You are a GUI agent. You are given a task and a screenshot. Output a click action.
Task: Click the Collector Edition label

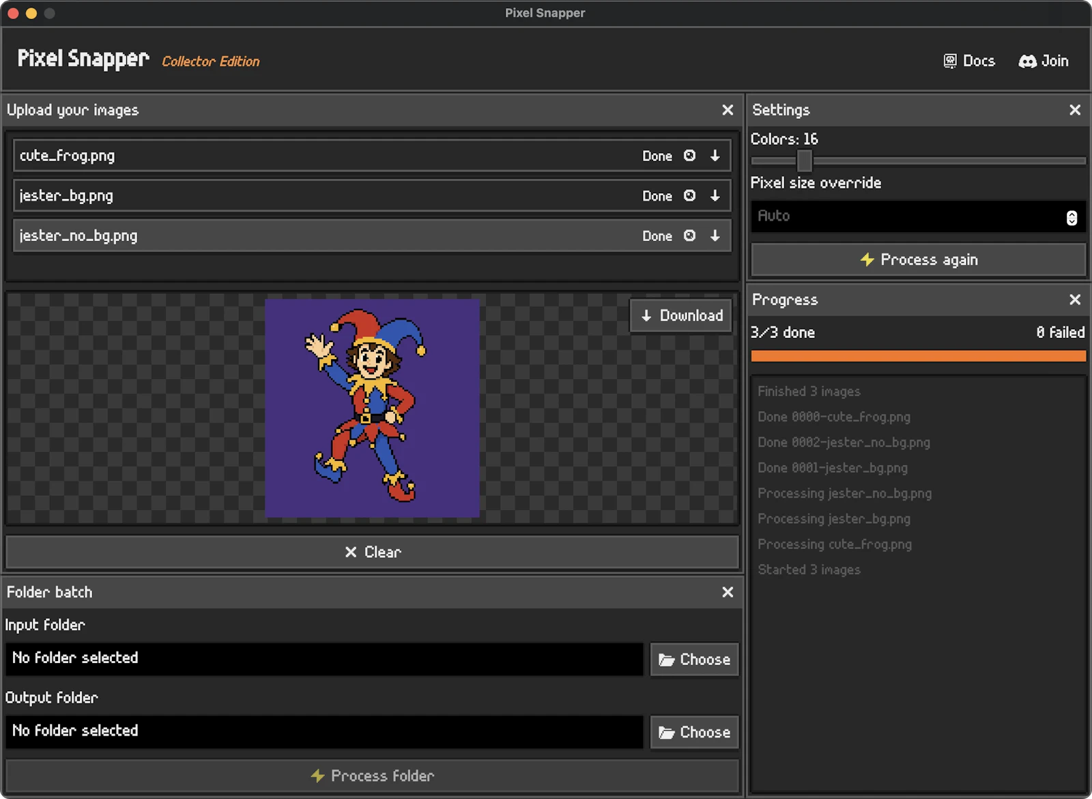tap(210, 61)
